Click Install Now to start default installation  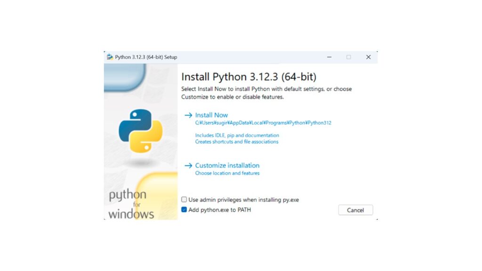tap(211, 115)
